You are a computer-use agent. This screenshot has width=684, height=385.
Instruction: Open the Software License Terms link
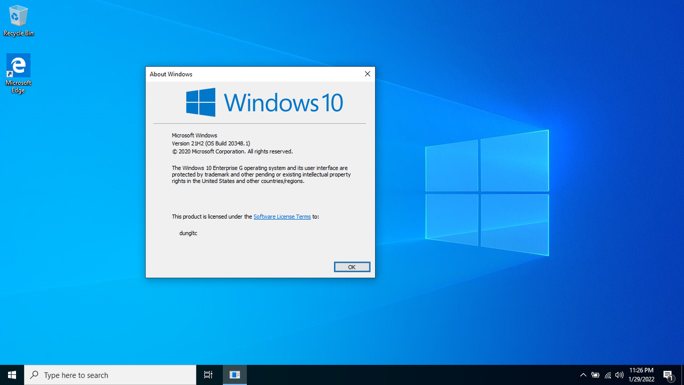(282, 217)
